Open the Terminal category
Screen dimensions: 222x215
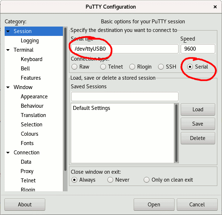coord(23,50)
